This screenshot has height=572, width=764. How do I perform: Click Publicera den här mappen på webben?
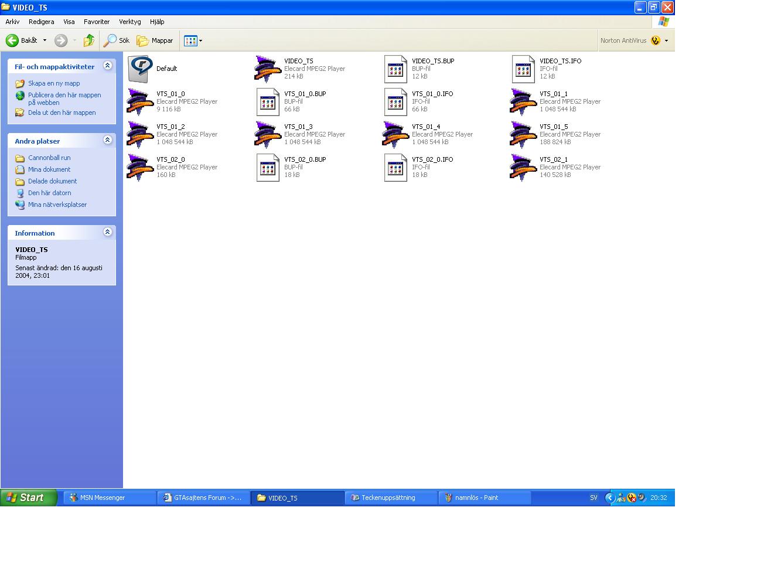pyautogui.click(x=64, y=98)
